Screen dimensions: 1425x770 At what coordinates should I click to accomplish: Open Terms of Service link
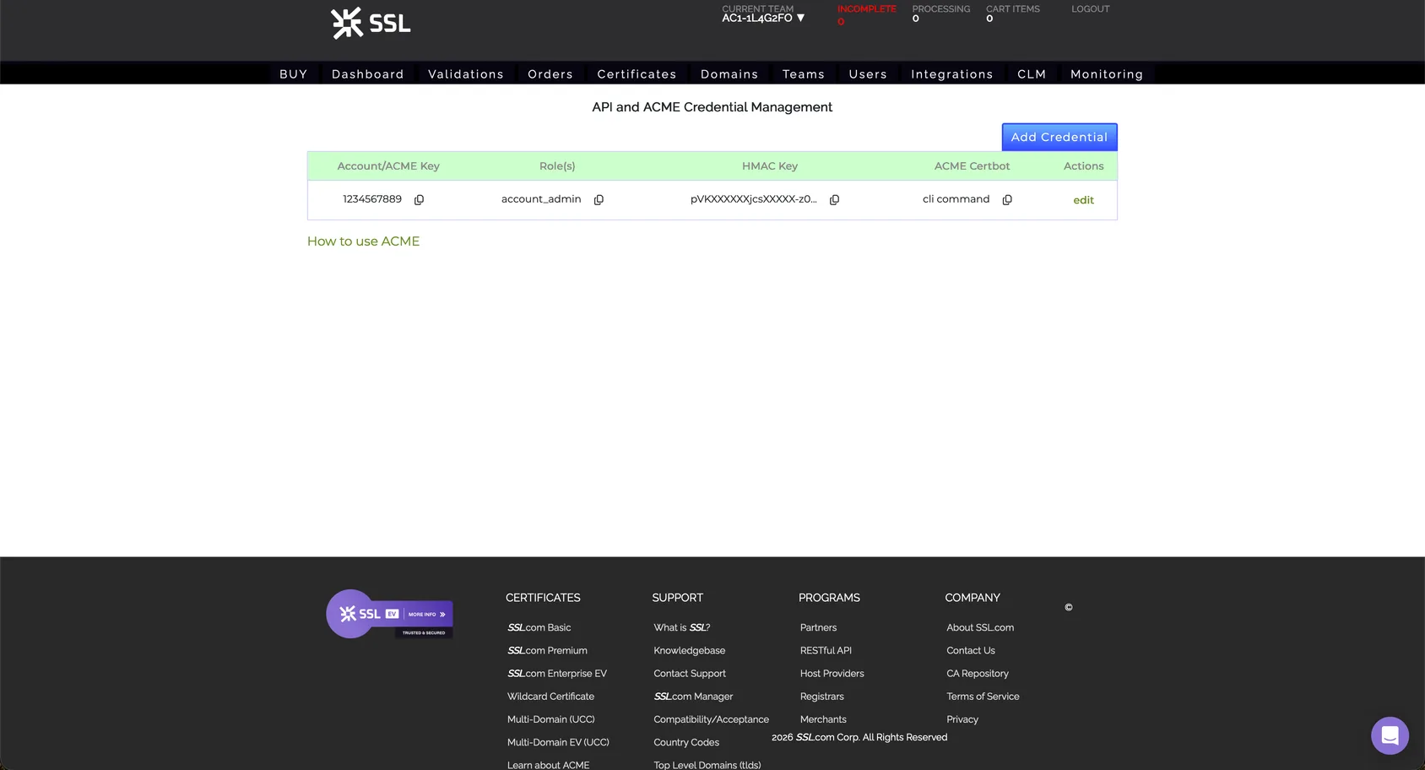(983, 697)
